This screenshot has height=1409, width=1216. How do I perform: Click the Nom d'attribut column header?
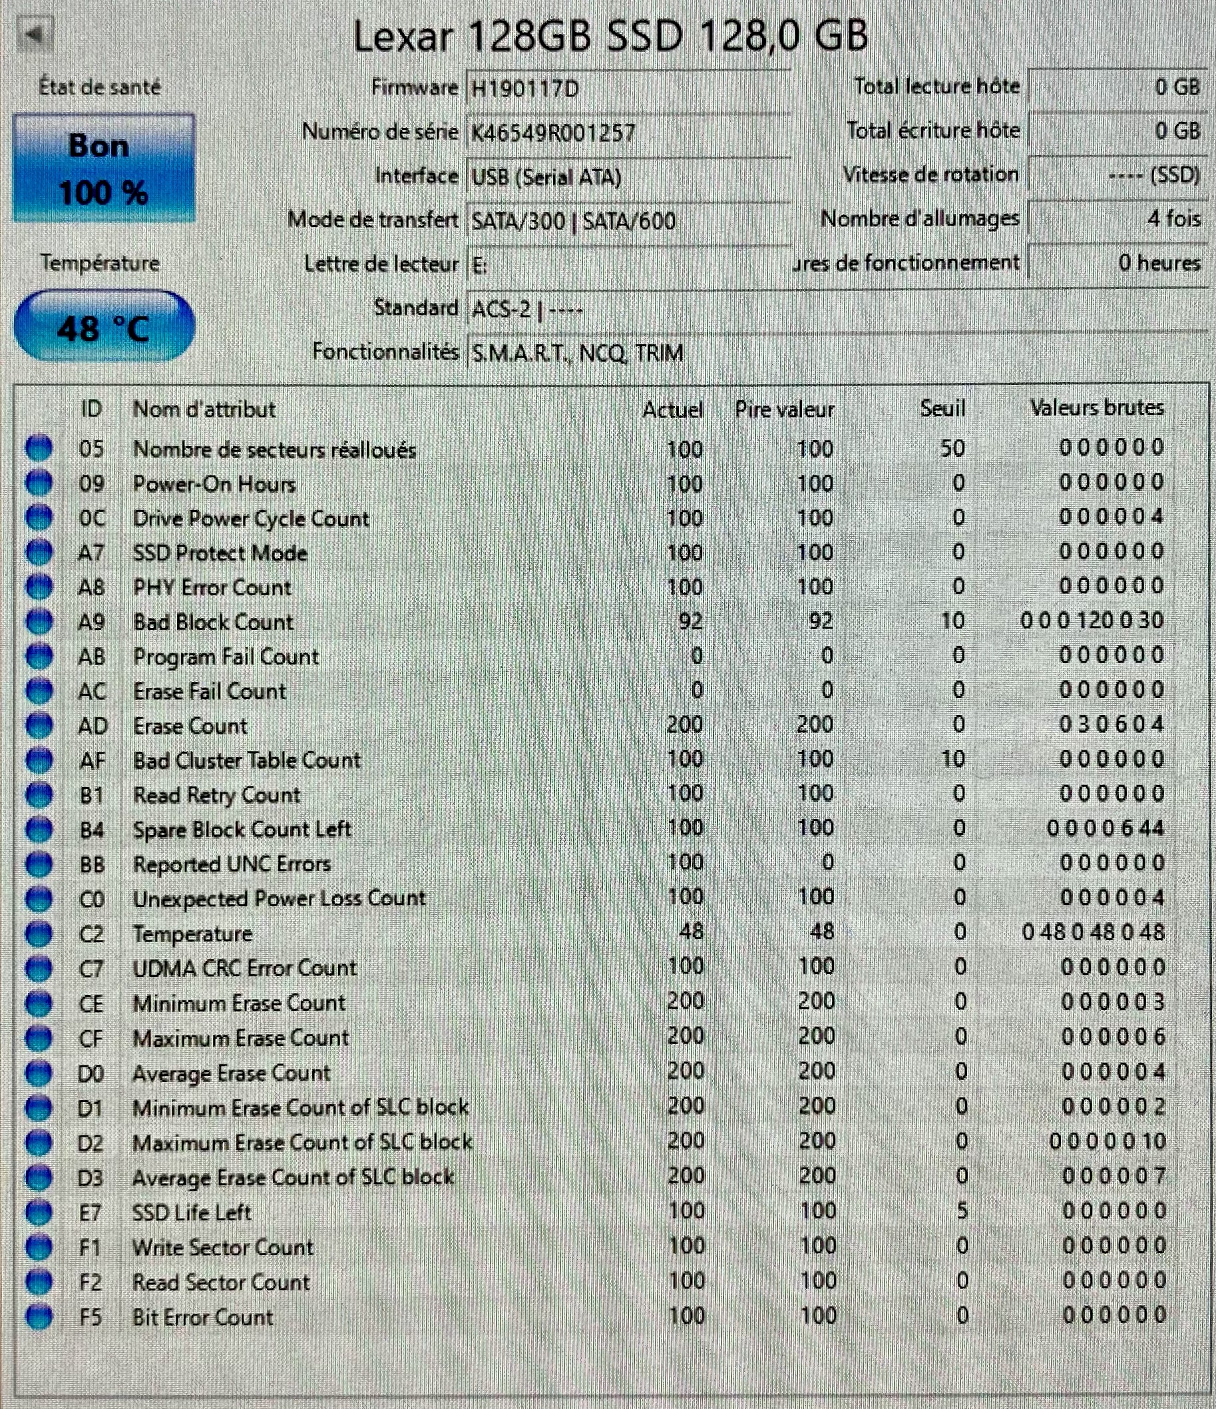click(x=204, y=409)
